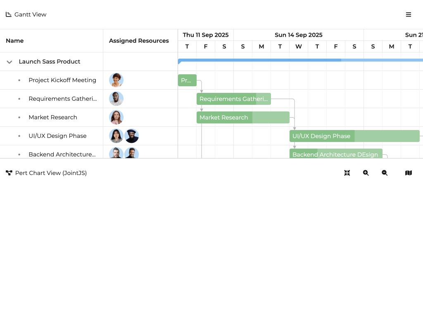
Task: Click the second avatar on UI/UX Design Phase
Action: click(131, 136)
